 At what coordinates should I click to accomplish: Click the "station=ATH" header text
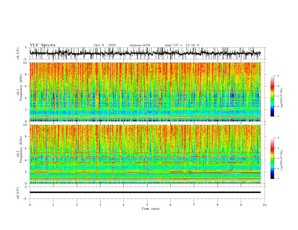pyautogui.click(x=140, y=45)
